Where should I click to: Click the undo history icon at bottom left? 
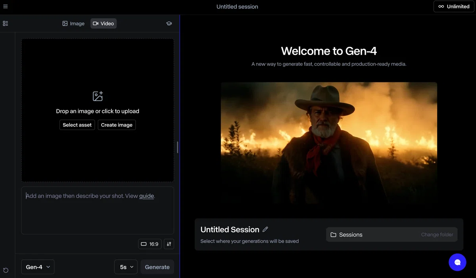6,270
